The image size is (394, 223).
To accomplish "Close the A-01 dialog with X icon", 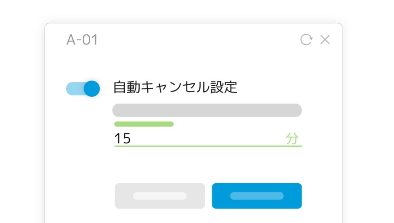I will tap(325, 40).
